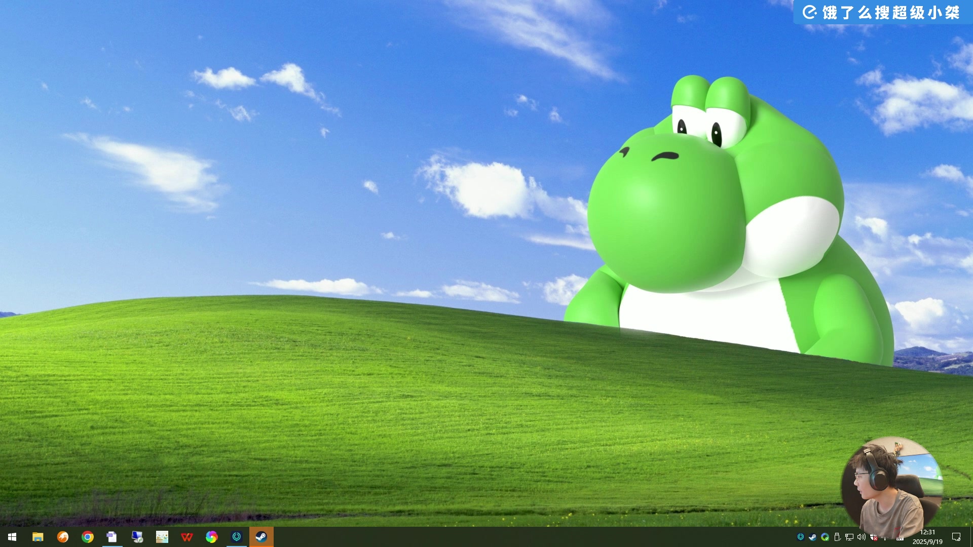Click the streamer's round webcam overlay
The width and height of the screenshot is (973, 547).
(x=892, y=487)
